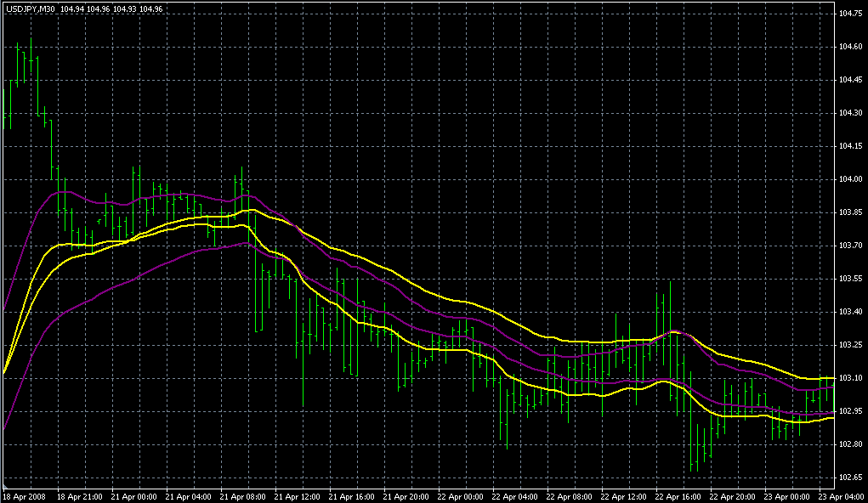The width and height of the screenshot is (868, 503).
Task: Select the 103.40 price axis label
Action: (x=850, y=312)
